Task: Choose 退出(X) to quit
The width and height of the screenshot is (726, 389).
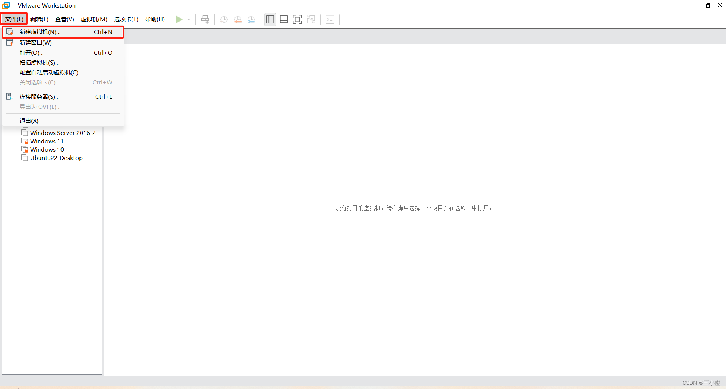Action: tap(63, 121)
